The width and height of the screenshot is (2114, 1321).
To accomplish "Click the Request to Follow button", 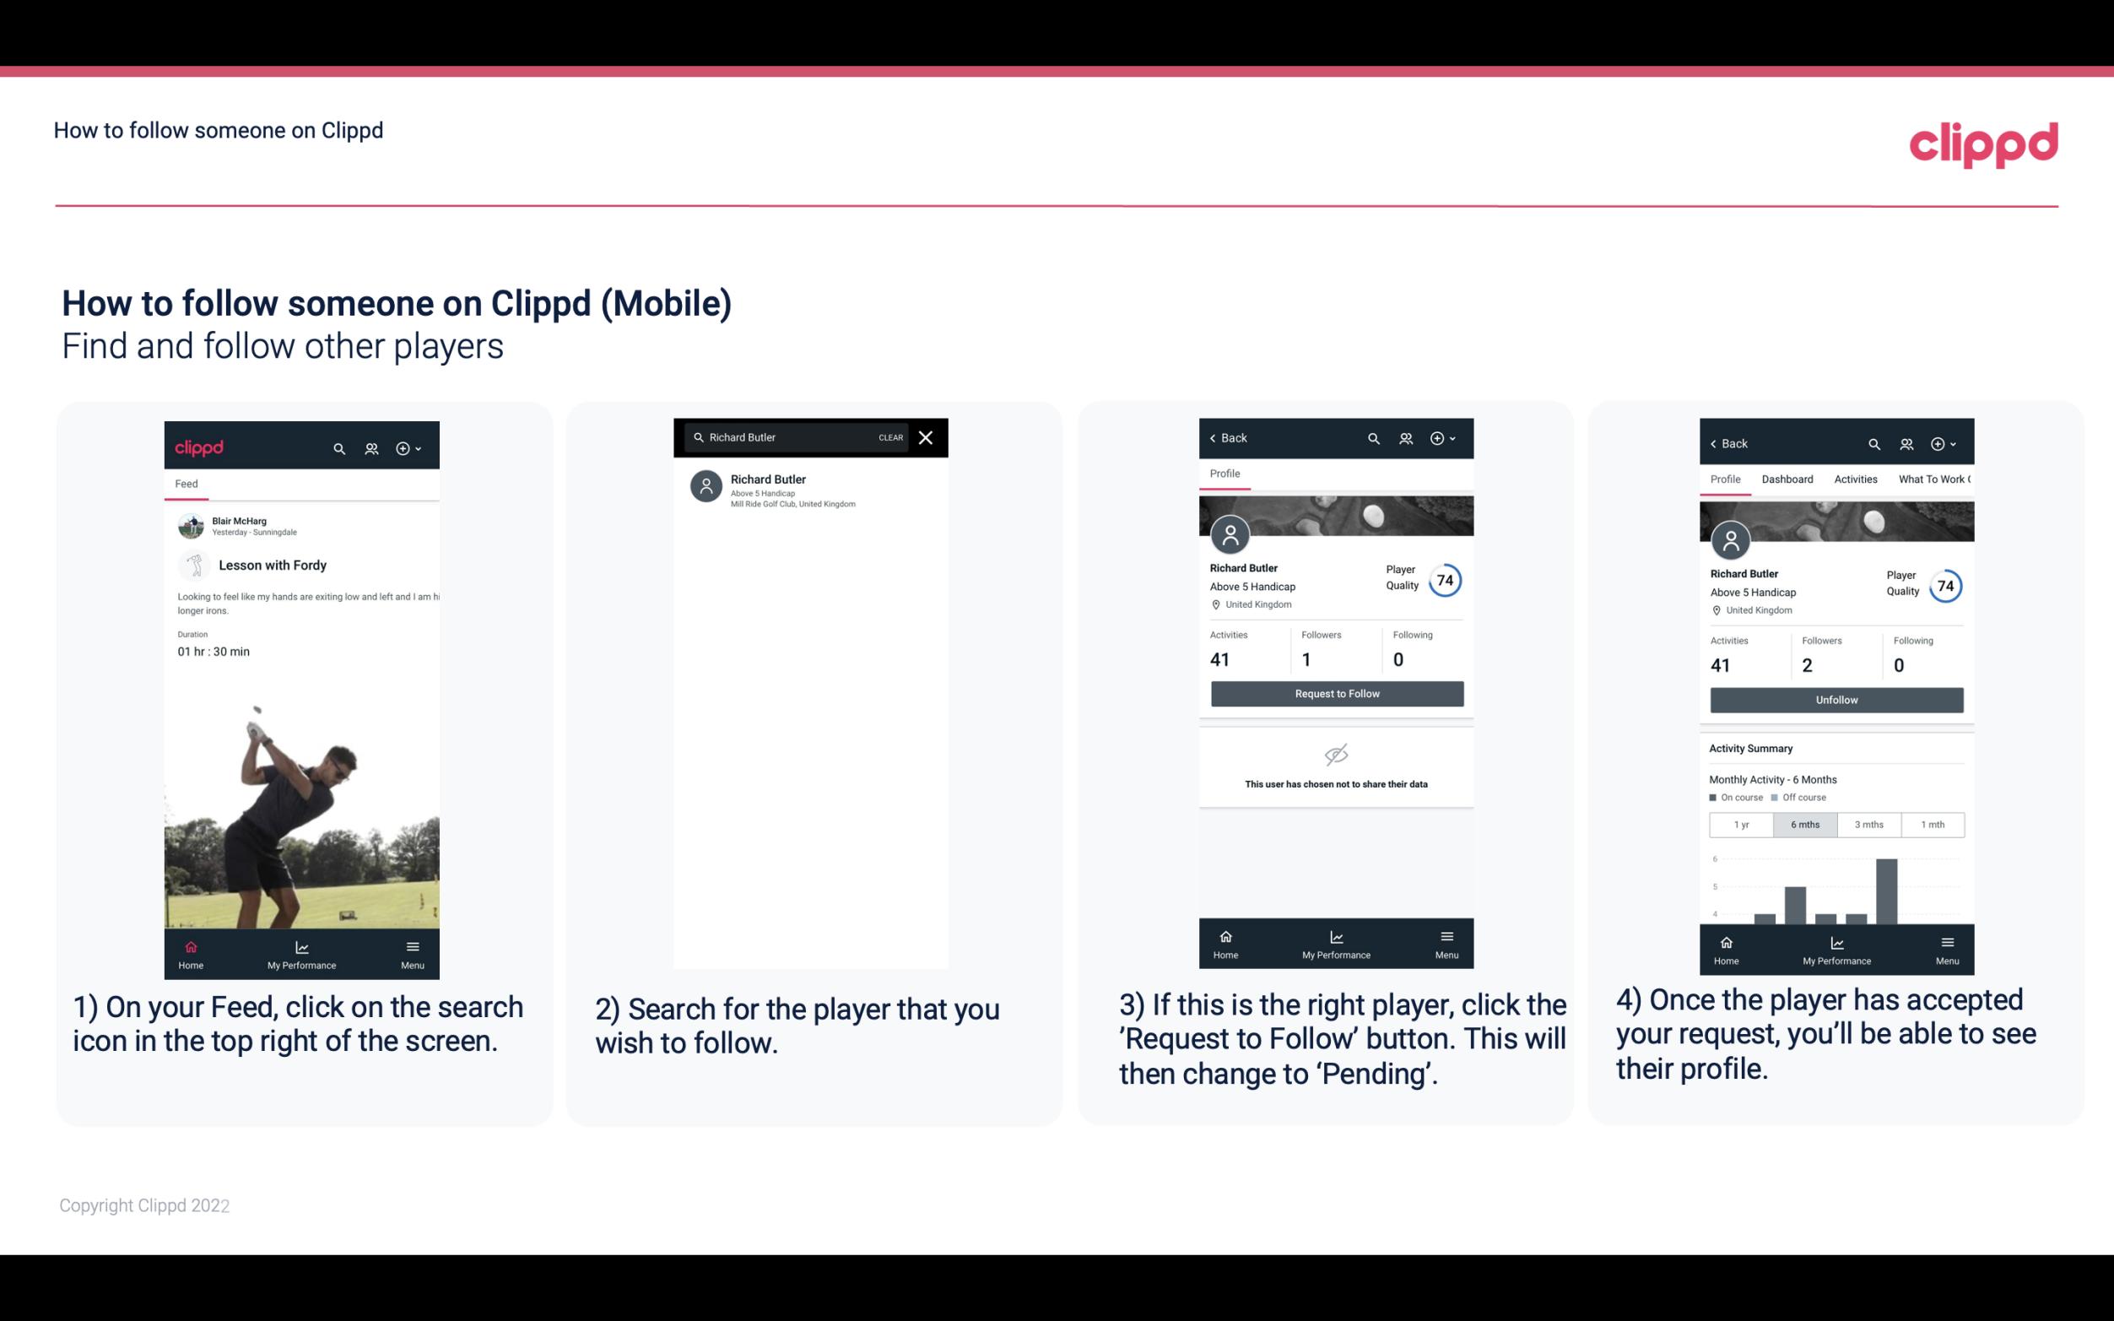I will pyautogui.click(x=1337, y=694).
